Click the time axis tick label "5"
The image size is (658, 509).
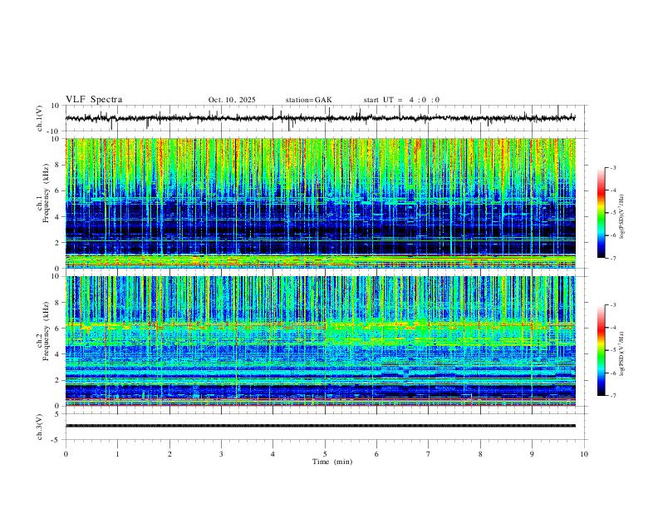click(x=325, y=454)
